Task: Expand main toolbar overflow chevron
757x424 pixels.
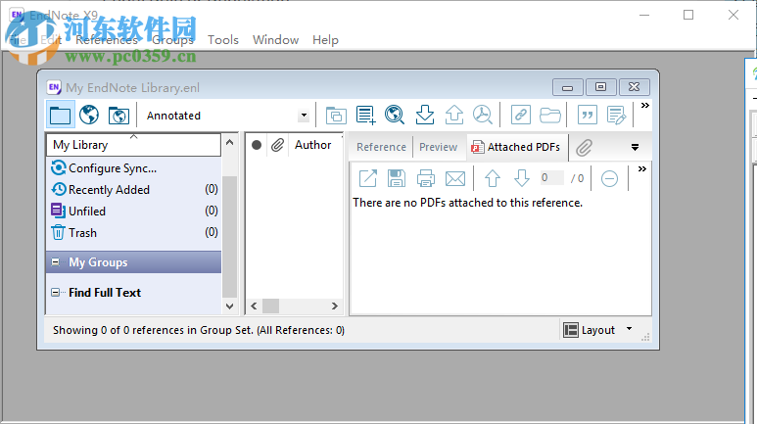Action: 644,106
